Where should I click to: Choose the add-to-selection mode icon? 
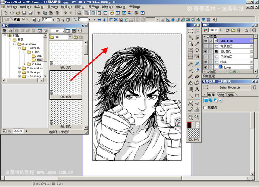pyautogui.click(x=211, y=100)
